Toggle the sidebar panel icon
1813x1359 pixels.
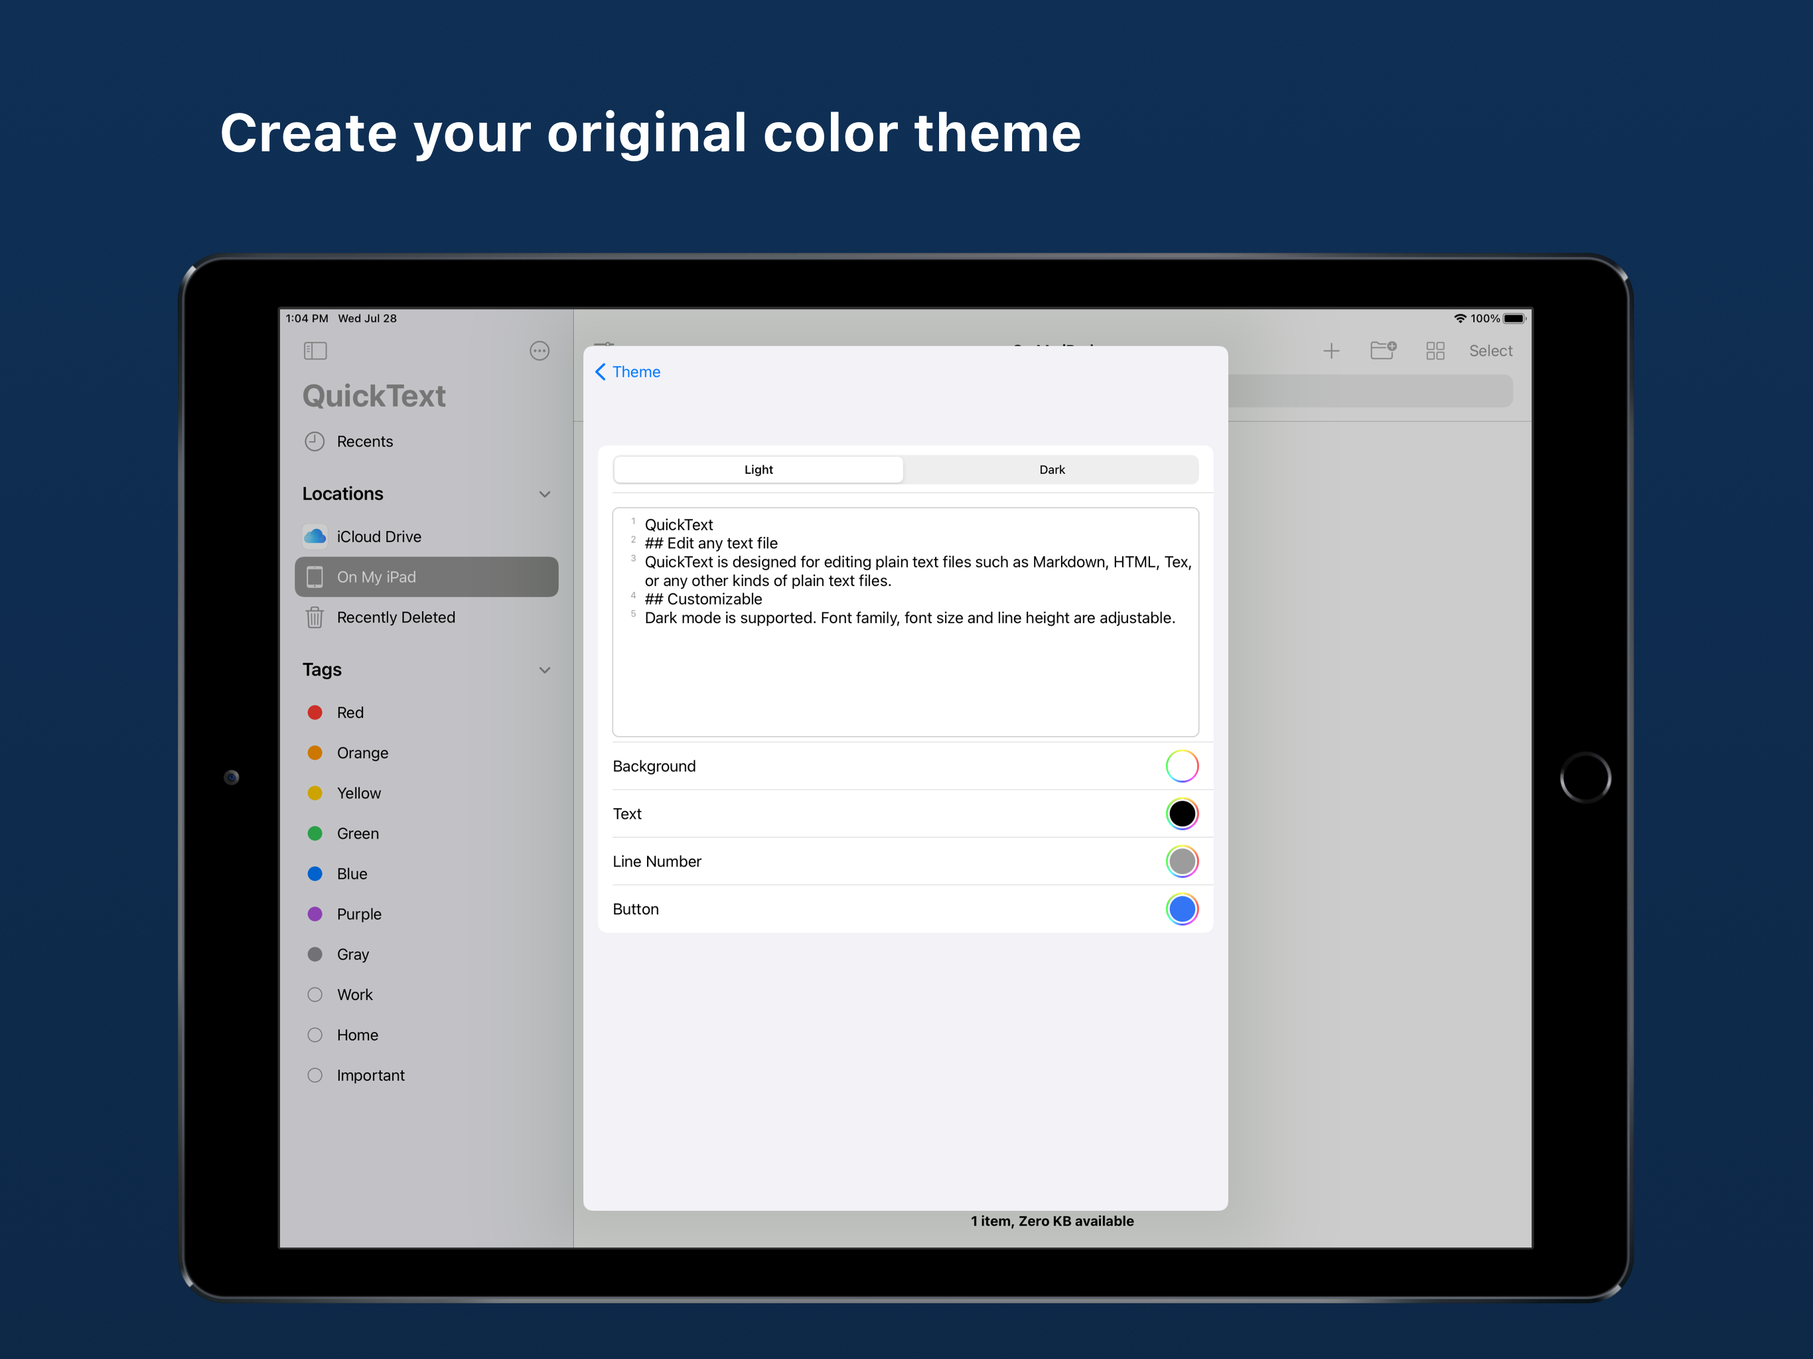click(x=315, y=351)
